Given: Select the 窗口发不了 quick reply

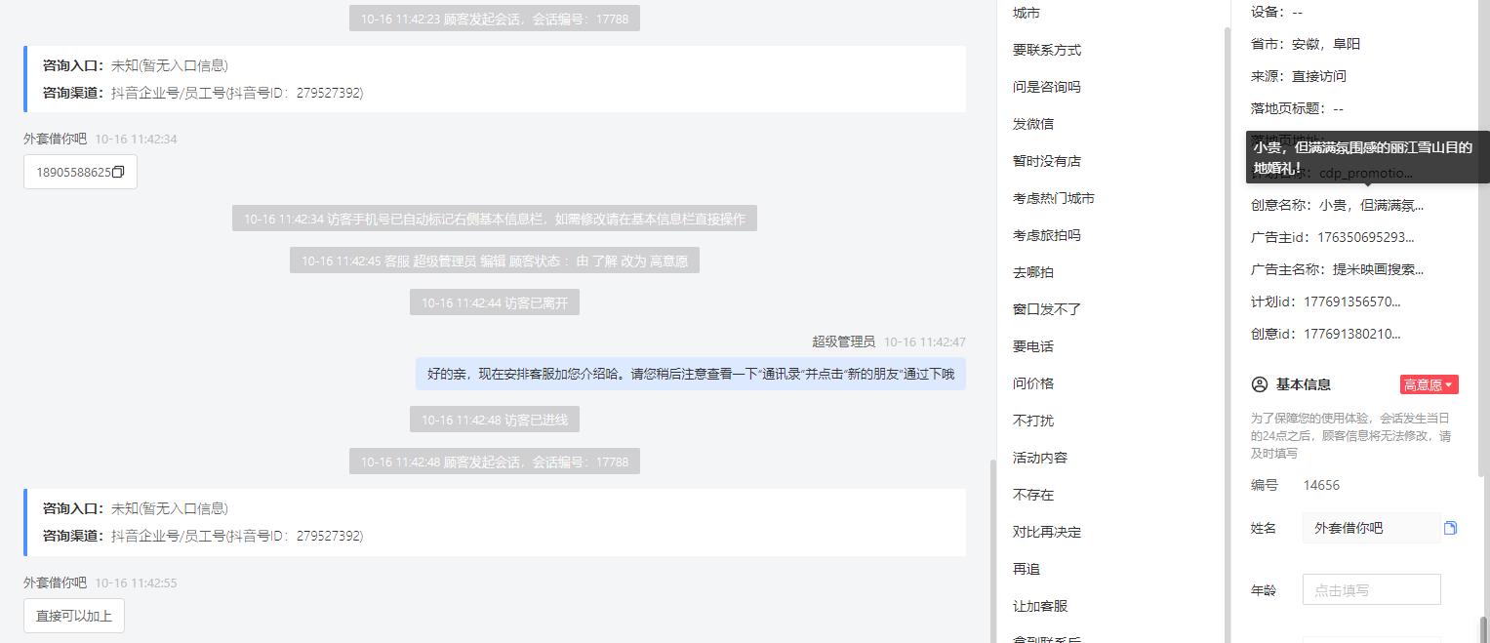Looking at the screenshot, I should pyautogui.click(x=1047, y=309).
